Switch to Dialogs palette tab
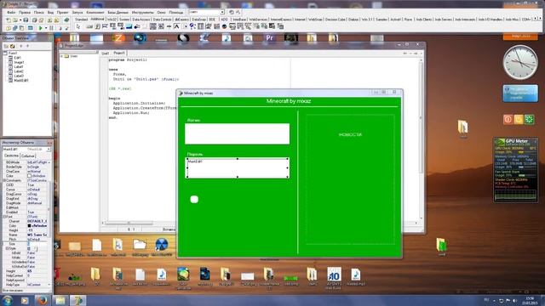This screenshot has width=545, height=306. click(x=353, y=20)
